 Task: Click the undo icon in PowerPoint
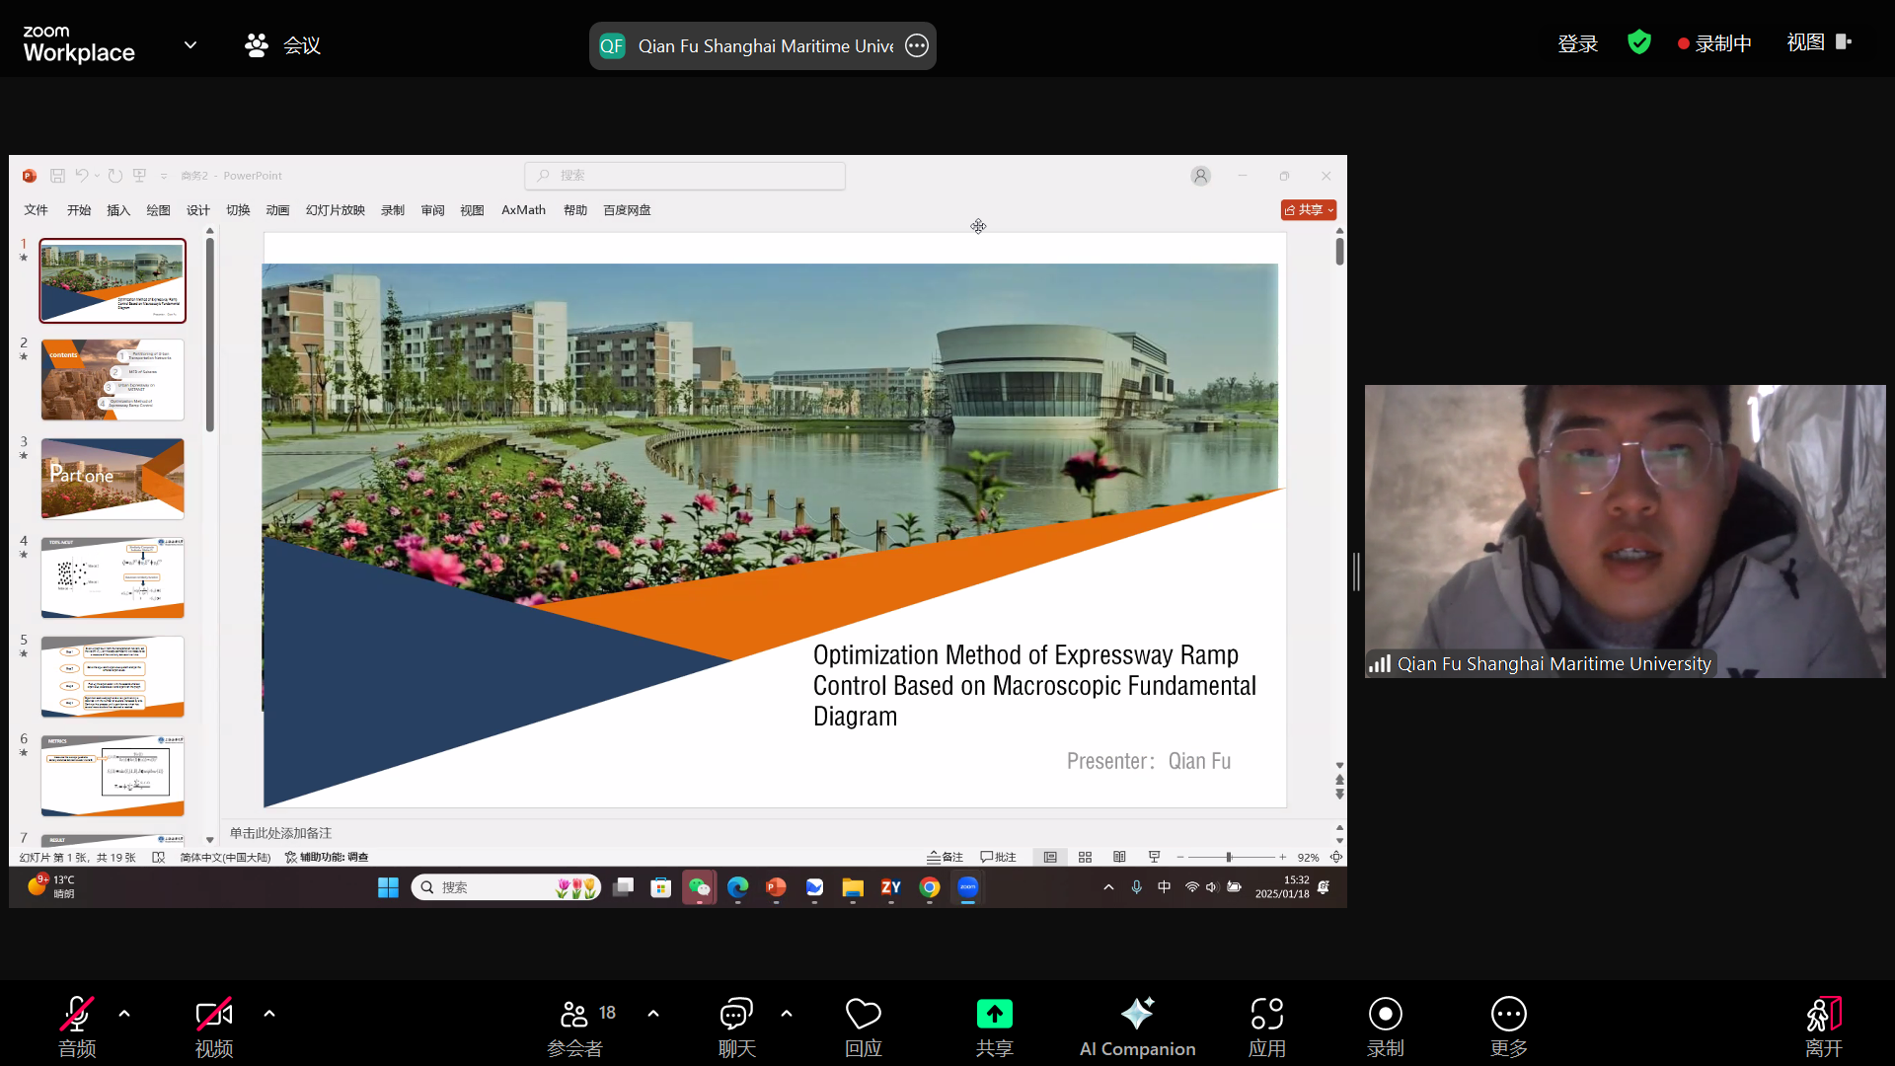click(82, 176)
